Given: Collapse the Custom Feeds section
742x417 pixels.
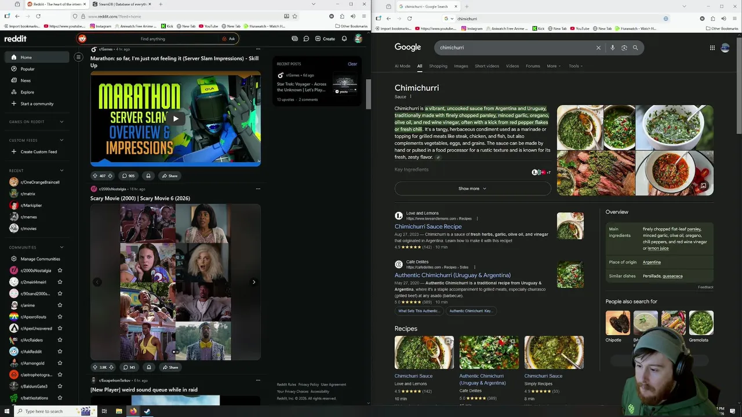Looking at the screenshot, I should click(x=61, y=140).
